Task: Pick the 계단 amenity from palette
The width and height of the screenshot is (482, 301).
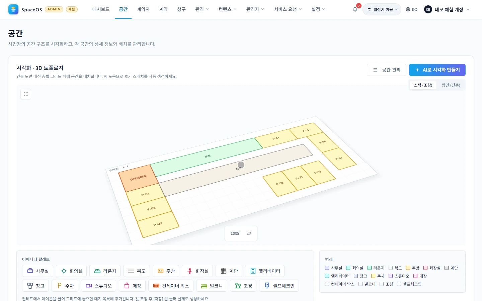Action: click(x=229, y=271)
